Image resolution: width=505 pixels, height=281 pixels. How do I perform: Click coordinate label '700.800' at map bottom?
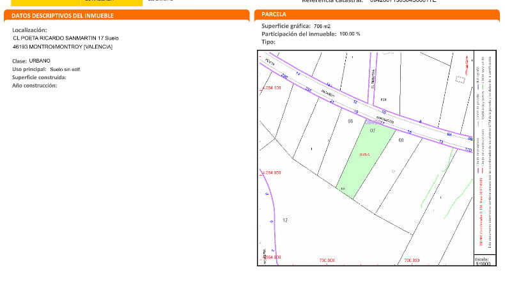coord(327,261)
